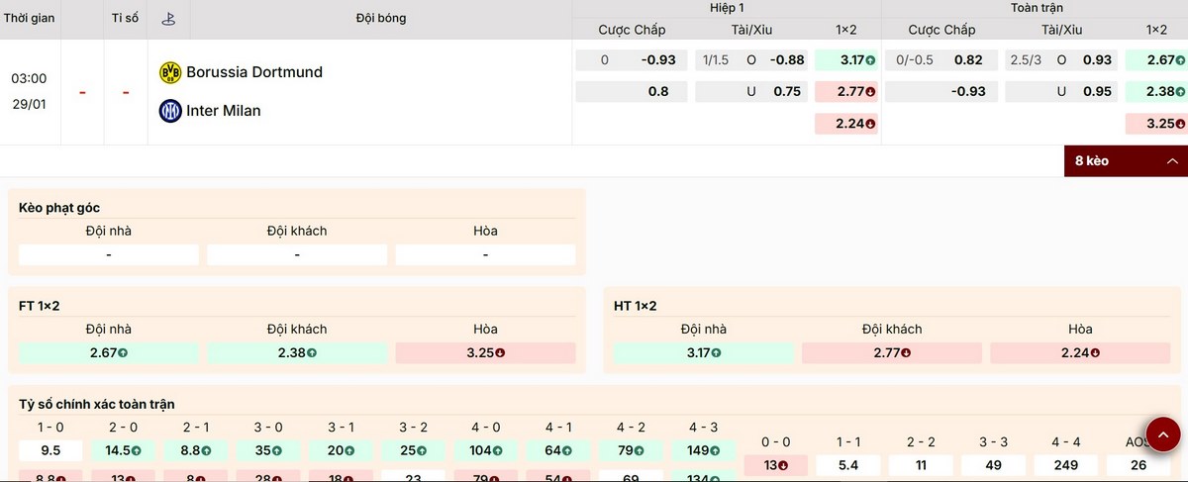Pick the 1 - 0 correct score odds 9.5
This screenshot has width=1188, height=482.
49,450
